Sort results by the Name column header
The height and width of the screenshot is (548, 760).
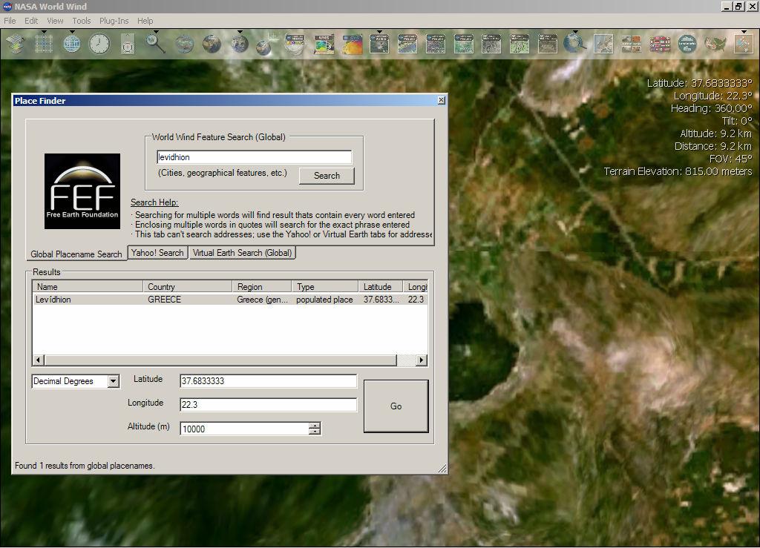[88, 286]
